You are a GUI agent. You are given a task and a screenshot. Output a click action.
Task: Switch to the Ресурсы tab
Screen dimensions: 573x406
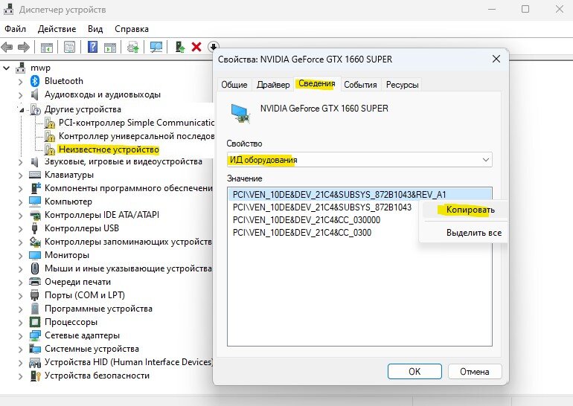point(402,85)
